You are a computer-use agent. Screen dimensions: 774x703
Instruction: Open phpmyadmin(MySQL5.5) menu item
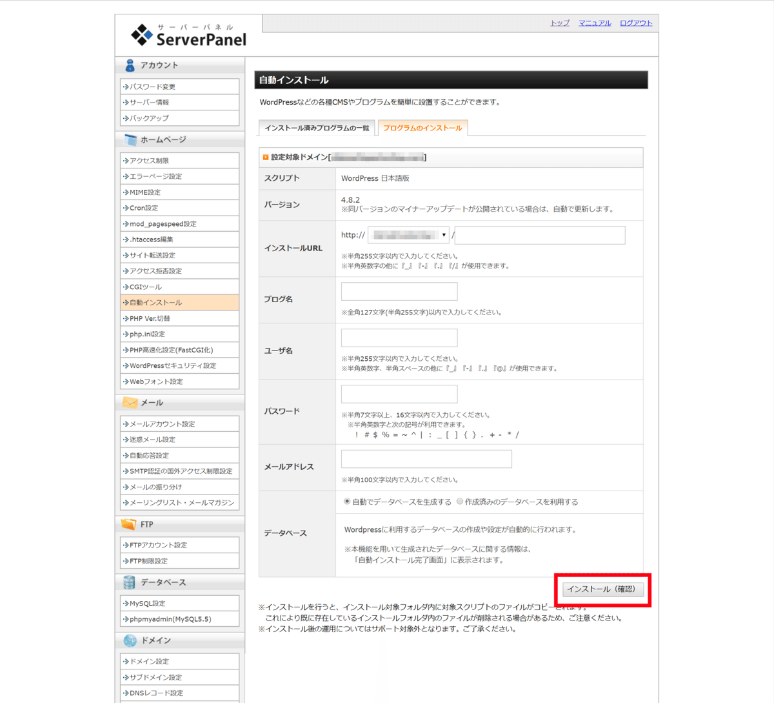tap(179, 619)
